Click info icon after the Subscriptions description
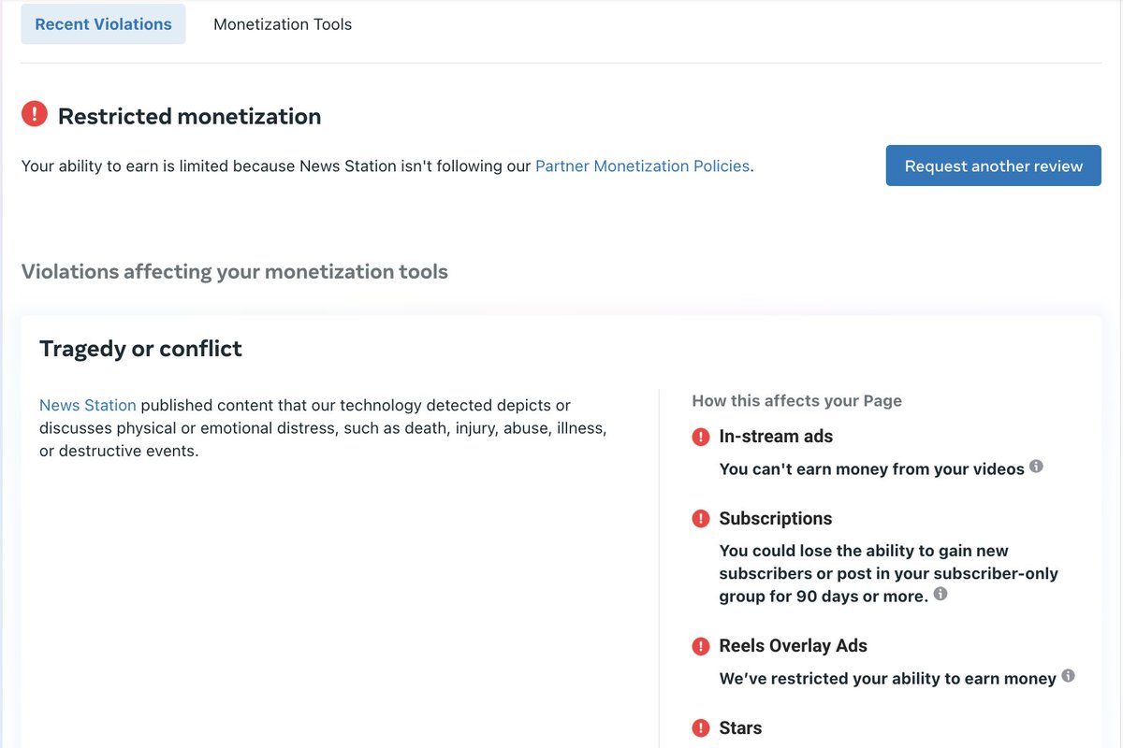The height and width of the screenshot is (748, 1123). [x=941, y=593]
